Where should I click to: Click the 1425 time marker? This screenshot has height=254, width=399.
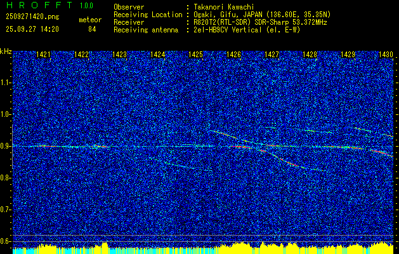pyautogui.click(x=195, y=54)
